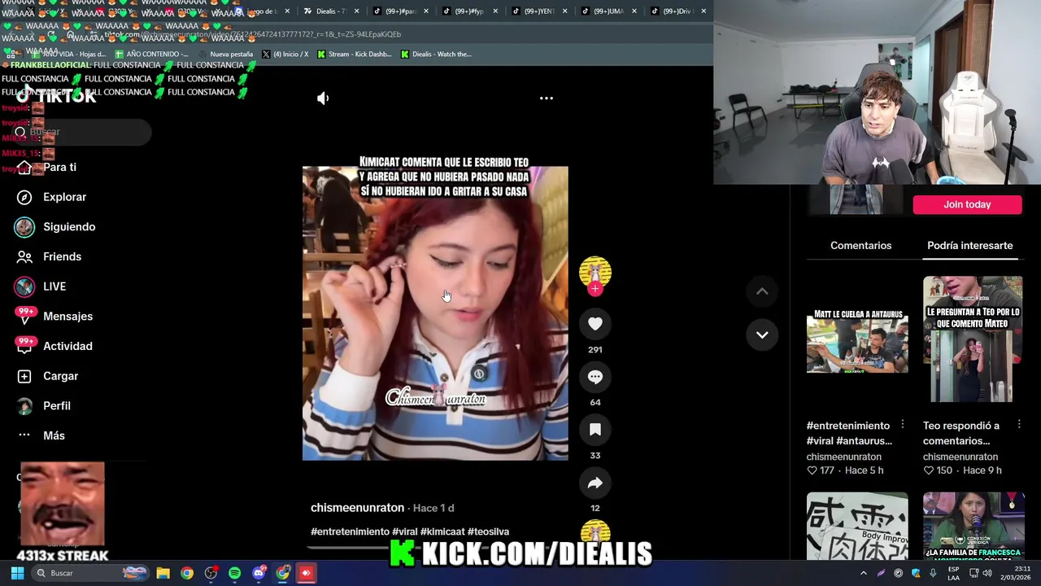Like the video with the heart icon
1041x586 pixels.
595,324
